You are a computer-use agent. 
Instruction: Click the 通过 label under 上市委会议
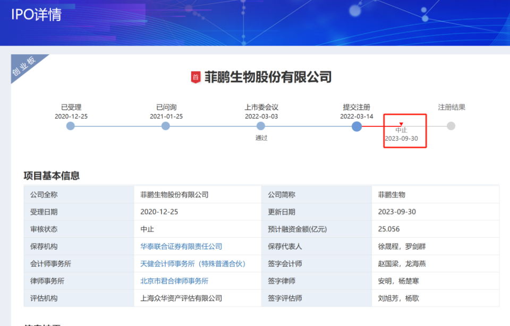261,137
